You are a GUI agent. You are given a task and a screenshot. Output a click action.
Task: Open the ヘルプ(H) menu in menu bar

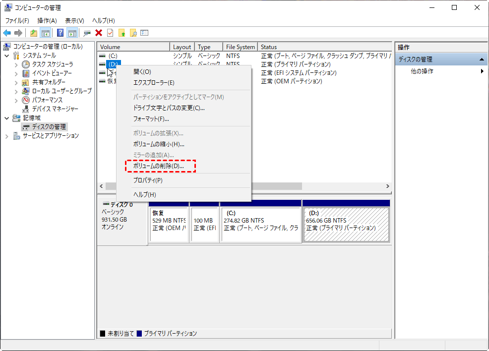[x=104, y=20]
